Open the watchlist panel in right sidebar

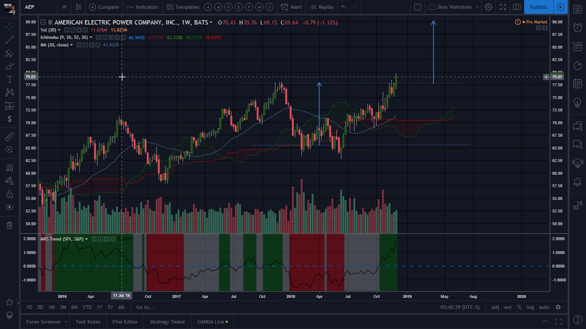(x=578, y=9)
